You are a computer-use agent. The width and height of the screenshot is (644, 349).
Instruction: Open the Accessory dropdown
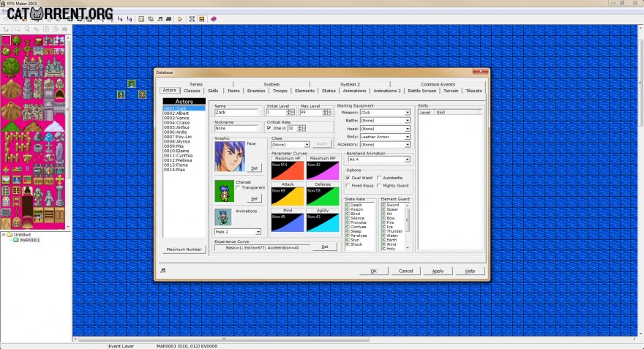click(x=408, y=145)
